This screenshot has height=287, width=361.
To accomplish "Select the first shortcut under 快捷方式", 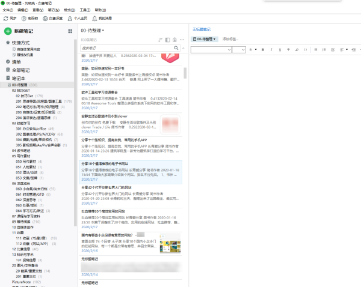I will click(26, 49).
